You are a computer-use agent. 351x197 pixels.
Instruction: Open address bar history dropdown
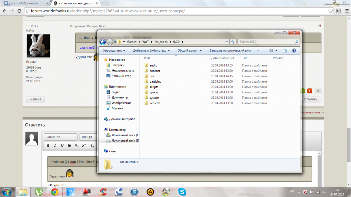[x=227, y=42]
